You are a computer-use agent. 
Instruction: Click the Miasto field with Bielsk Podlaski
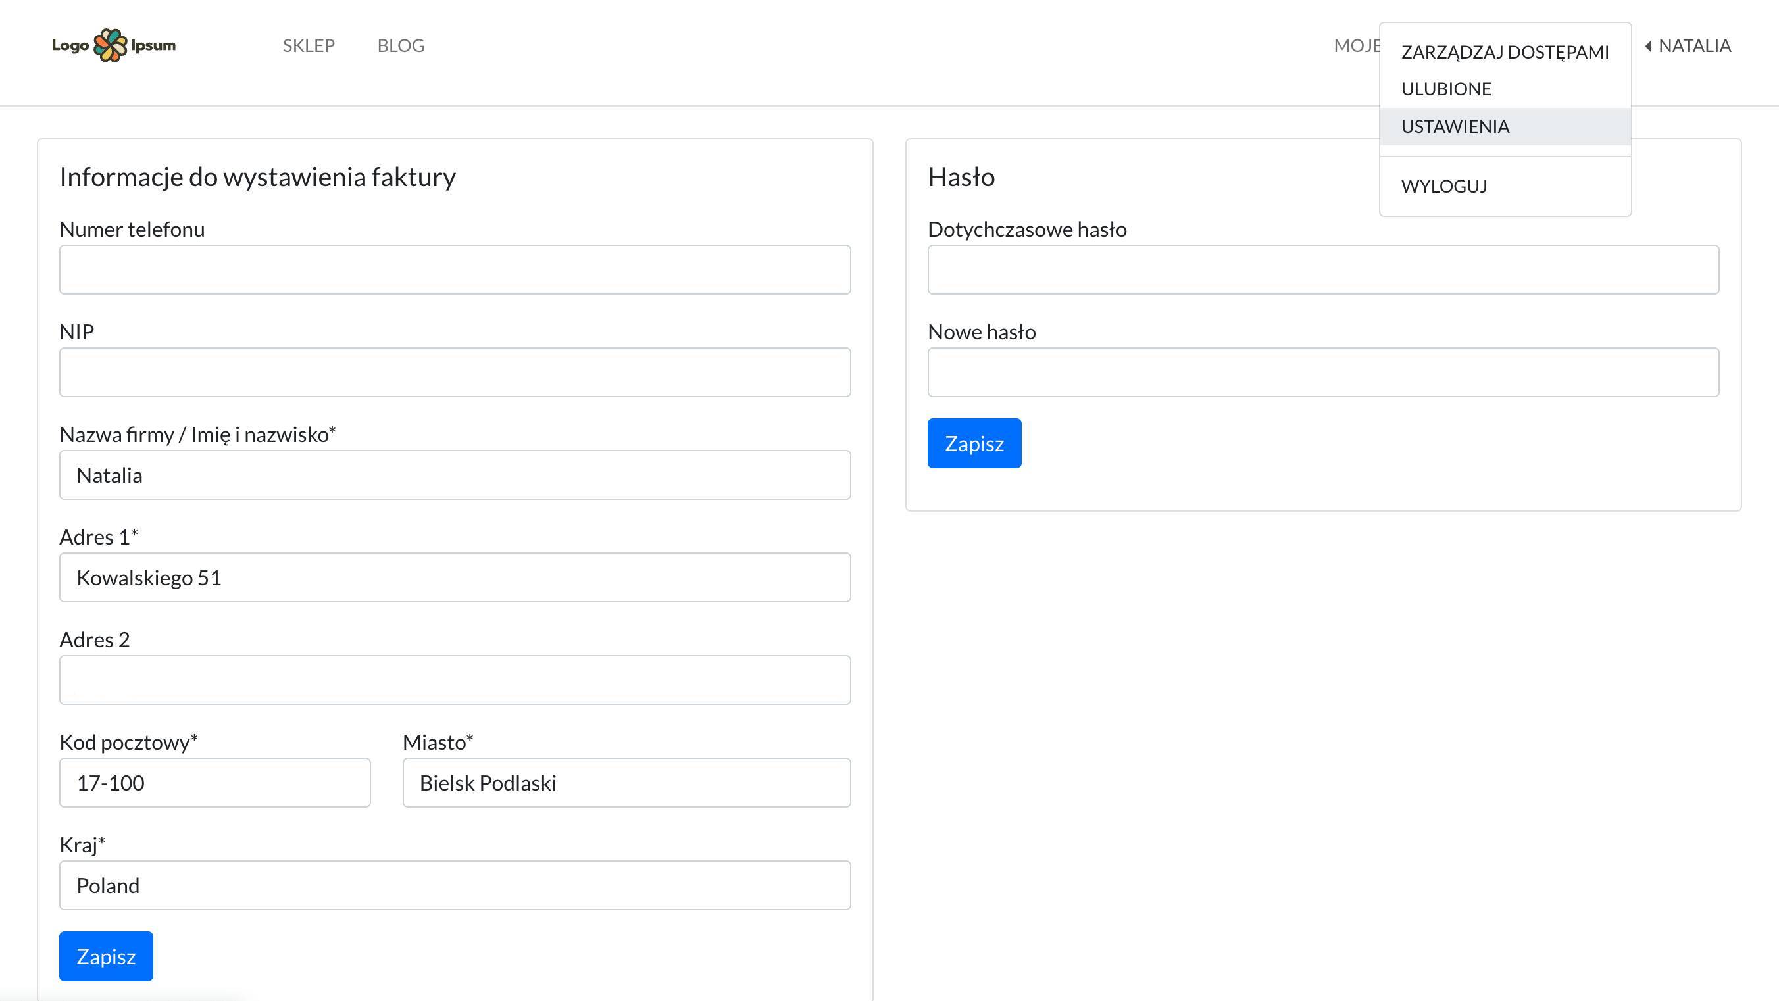pyautogui.click(x=626, y=783)
